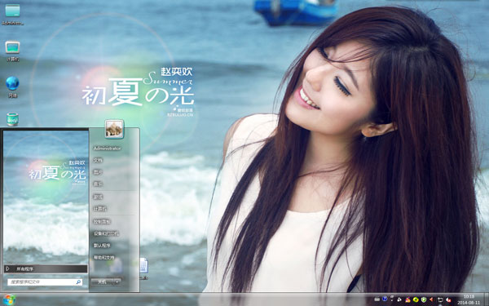Open Devices and Printers (设备和打印机)

click(x=106, y=233)
